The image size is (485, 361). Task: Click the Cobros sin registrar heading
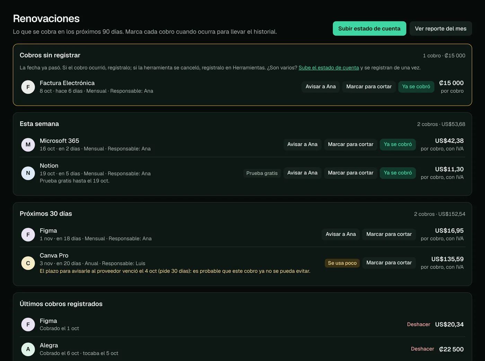50,55
